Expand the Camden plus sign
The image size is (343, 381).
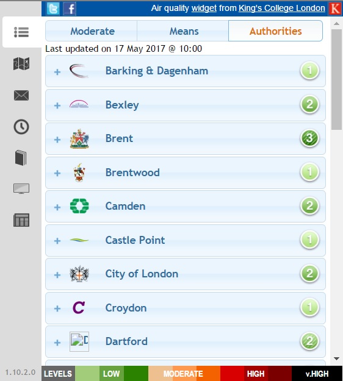coord(57,207)
